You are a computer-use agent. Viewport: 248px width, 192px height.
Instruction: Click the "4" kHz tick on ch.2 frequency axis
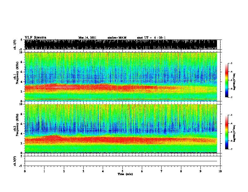[x=22, y=134]
